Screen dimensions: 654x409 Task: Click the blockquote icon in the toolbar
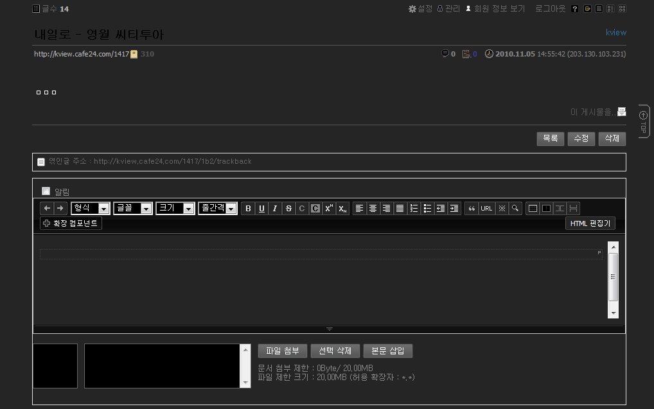472,209
